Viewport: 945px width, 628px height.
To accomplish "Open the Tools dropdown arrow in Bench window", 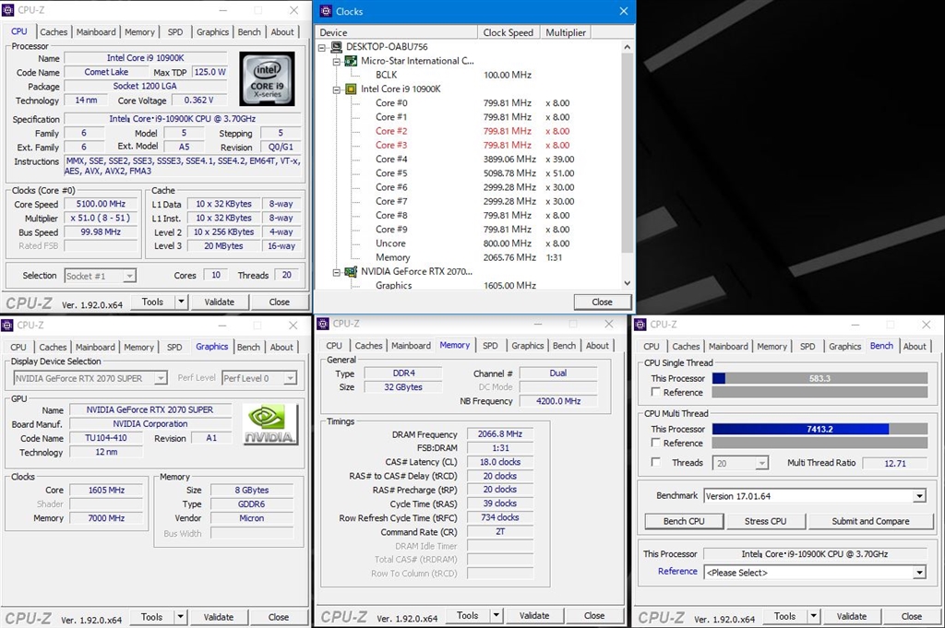I will coord(814,616).
